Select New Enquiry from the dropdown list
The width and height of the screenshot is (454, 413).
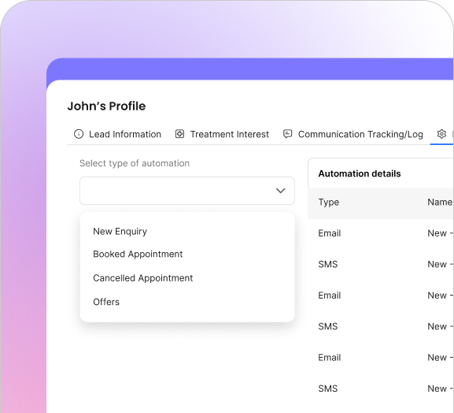coord(120,232)
